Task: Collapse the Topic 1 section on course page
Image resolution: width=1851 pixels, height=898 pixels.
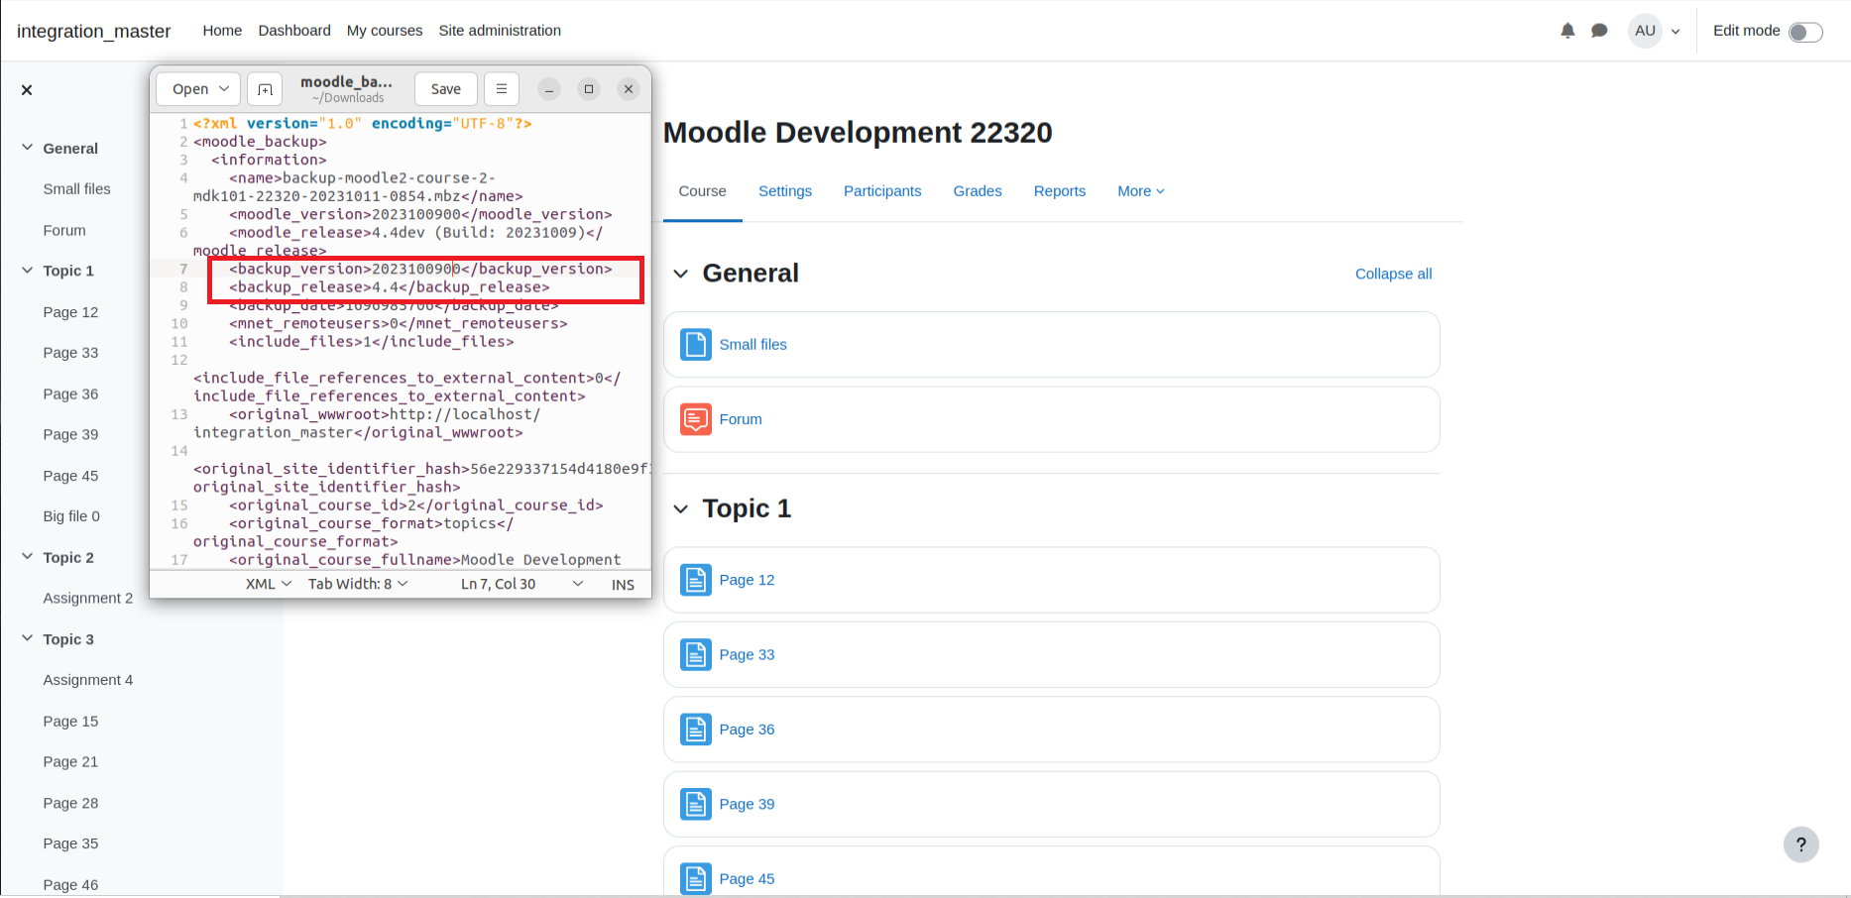Action: pos(681,509)
